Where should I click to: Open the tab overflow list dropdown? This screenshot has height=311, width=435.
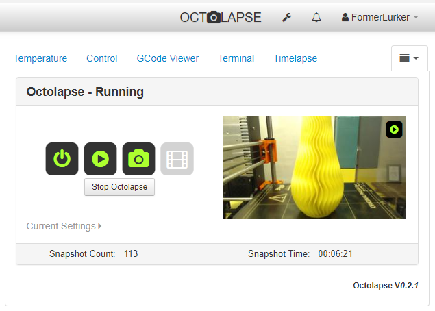click(409, 58)
